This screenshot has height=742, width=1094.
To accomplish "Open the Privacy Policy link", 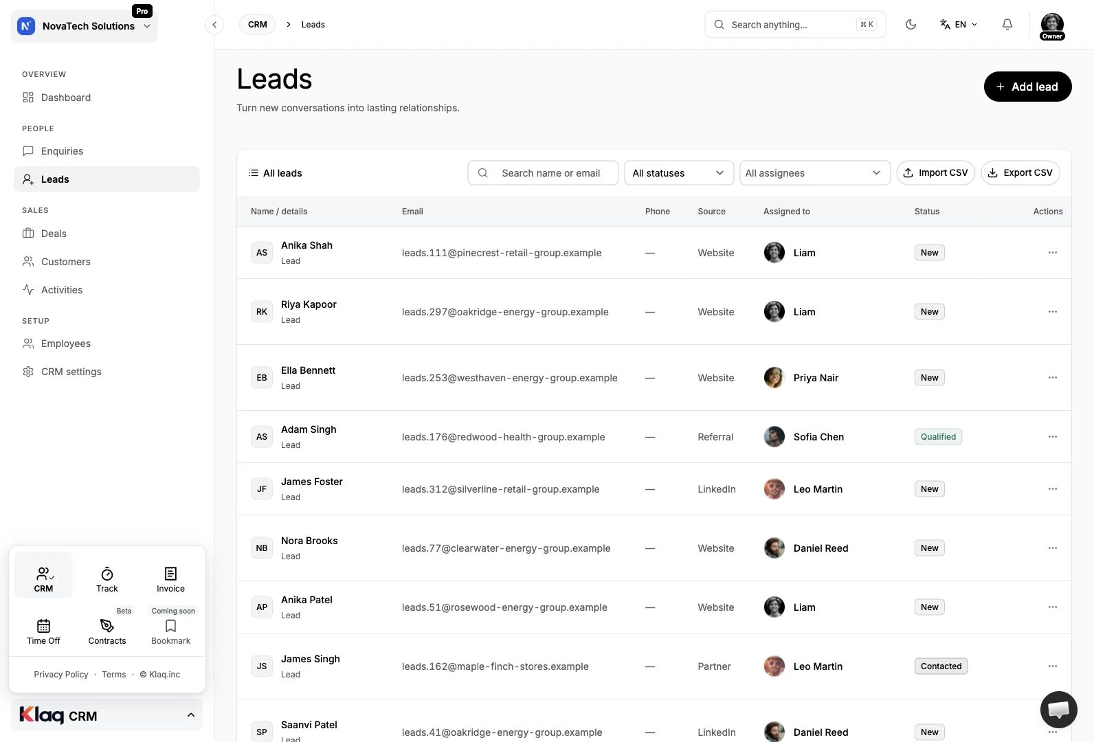I will click(x=61, y=675).
